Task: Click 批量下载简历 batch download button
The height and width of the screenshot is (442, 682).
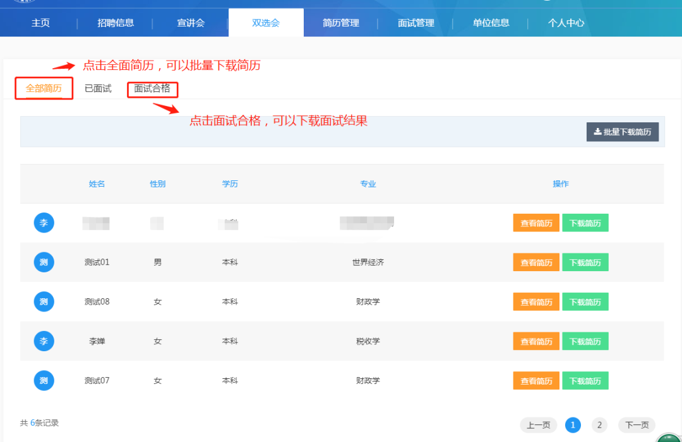Action: 622,132
